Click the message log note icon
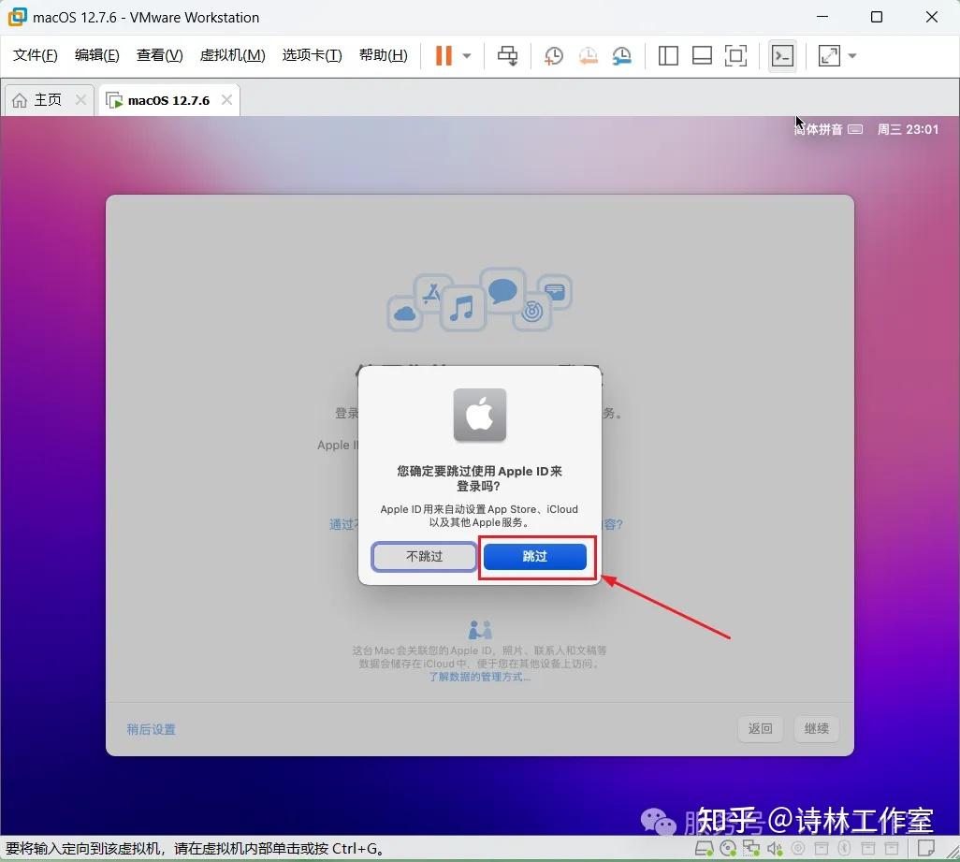Viewport: 960px width, 862px height. click(926, 848)
